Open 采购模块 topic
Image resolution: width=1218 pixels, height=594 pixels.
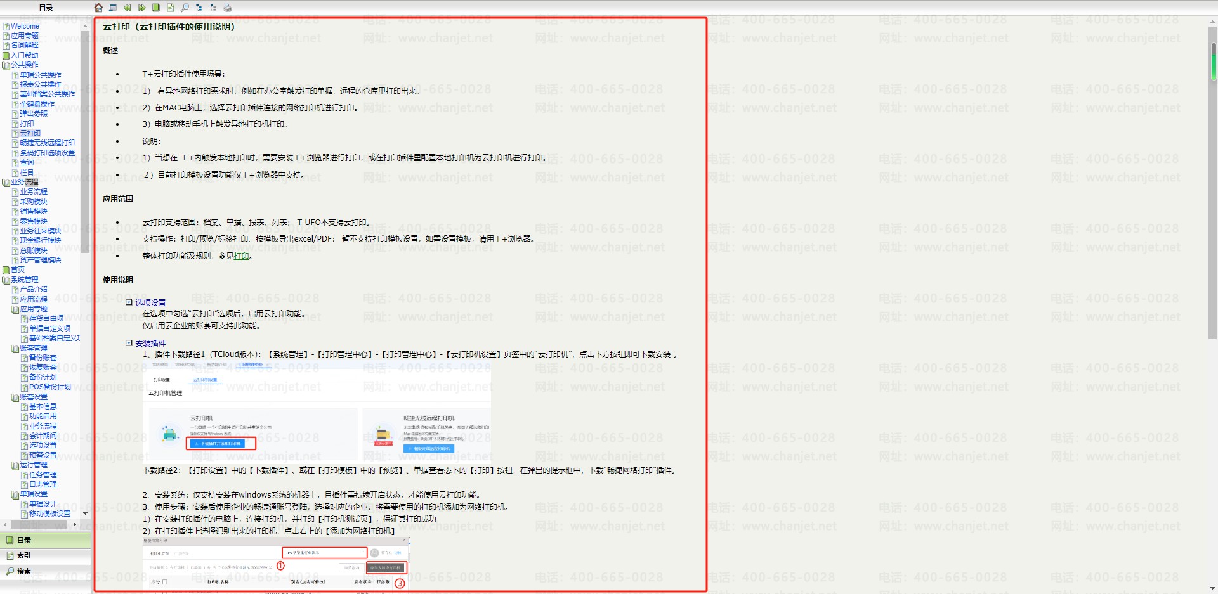[34, 202]
